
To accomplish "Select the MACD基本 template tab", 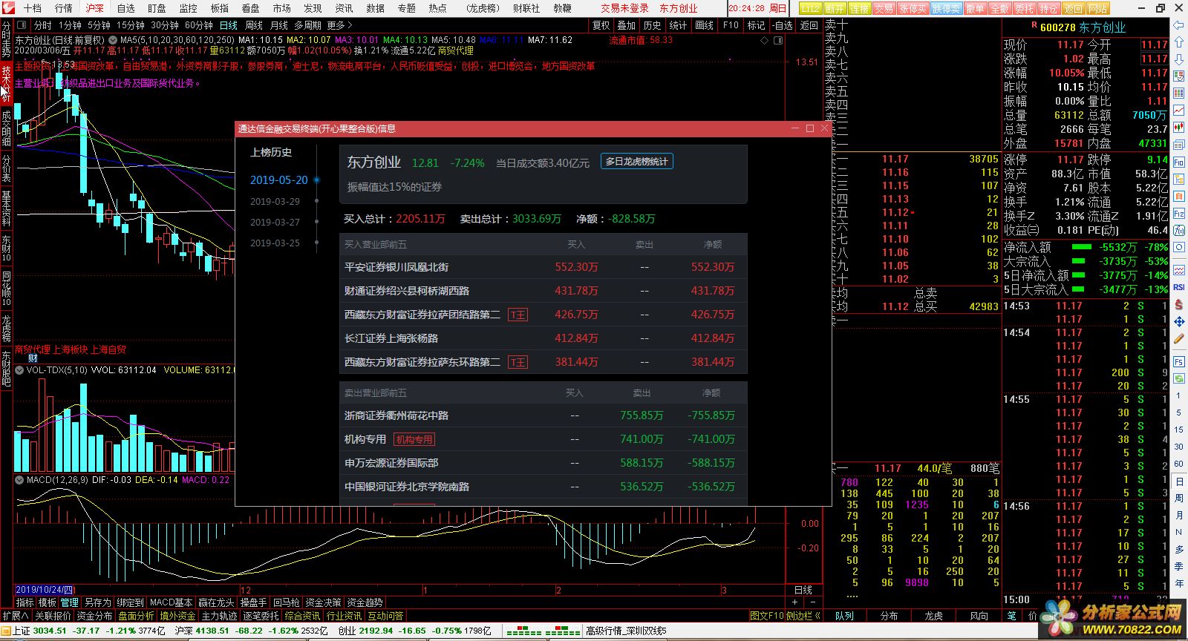I will click(x=171, y=602).
